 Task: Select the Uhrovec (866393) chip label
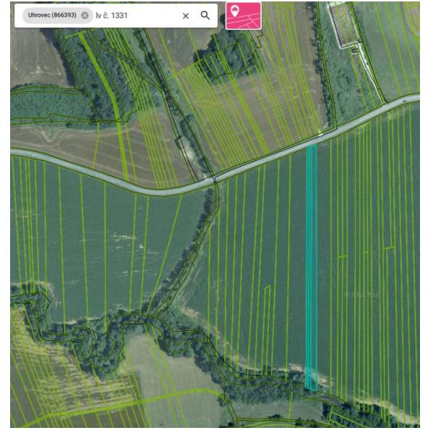point(52,15)
